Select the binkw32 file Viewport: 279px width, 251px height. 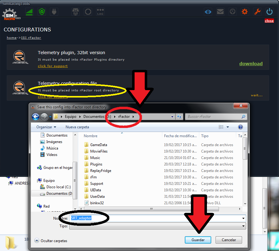point(94,203)
